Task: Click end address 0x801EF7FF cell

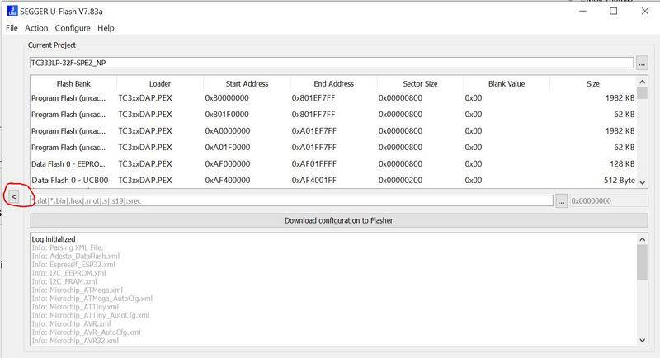Action: [313, 98]
